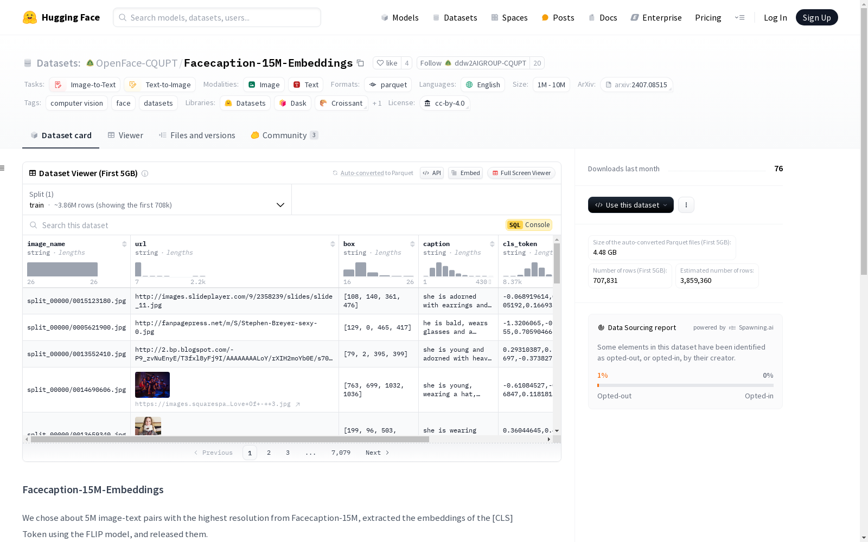Open the Pricing page link
The width and height of the screenshot is (868, 542).
tap(708, 17)
